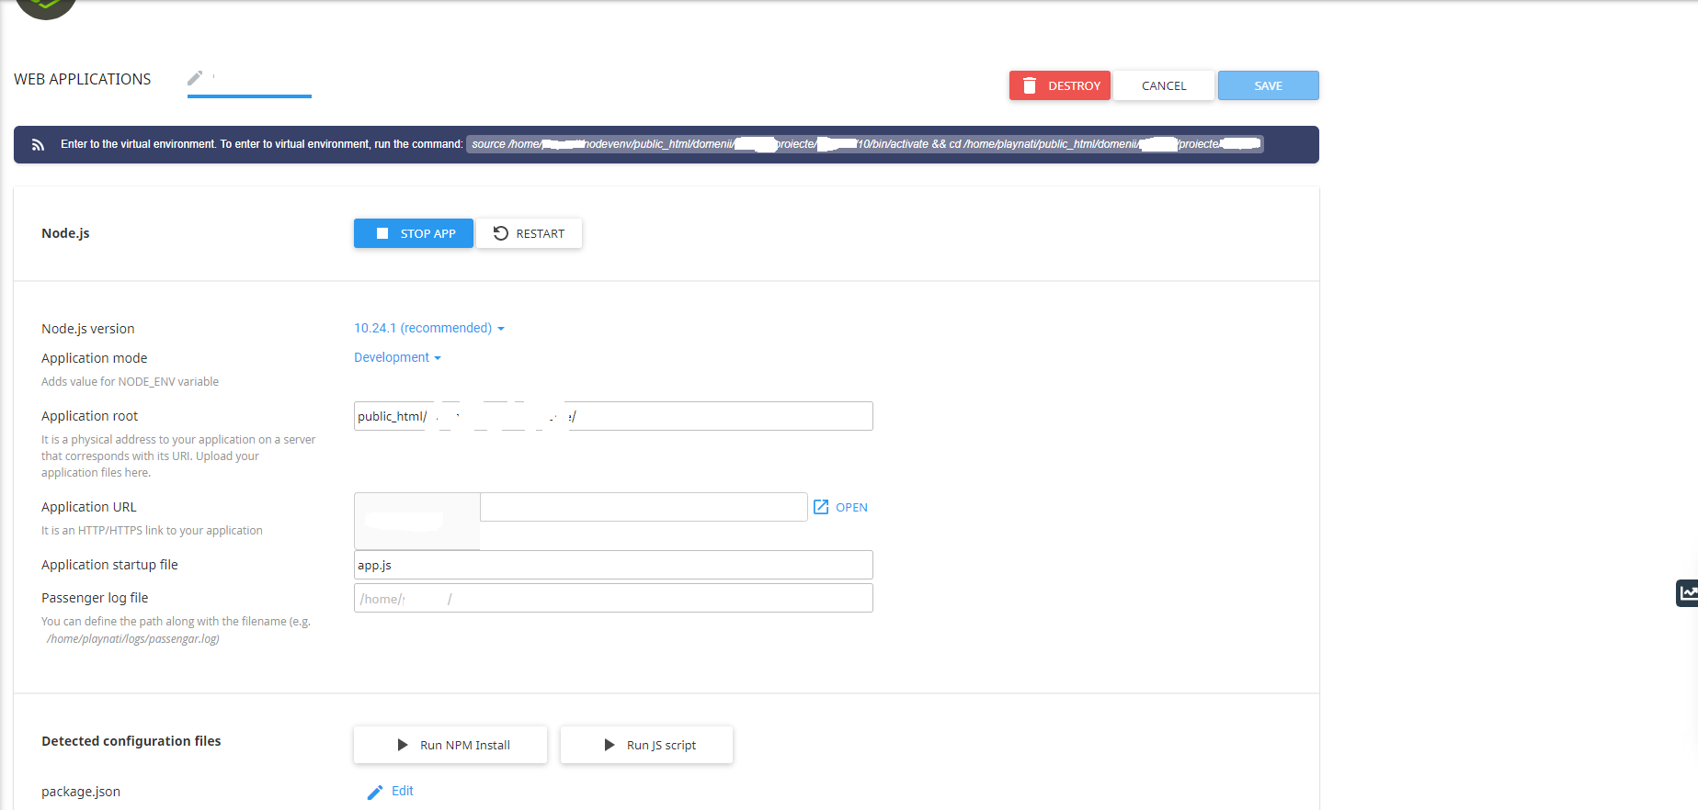Save the web application settings
This screenshot has height=810, width=1698.
pyautogui.click(x=1268, y=85)
